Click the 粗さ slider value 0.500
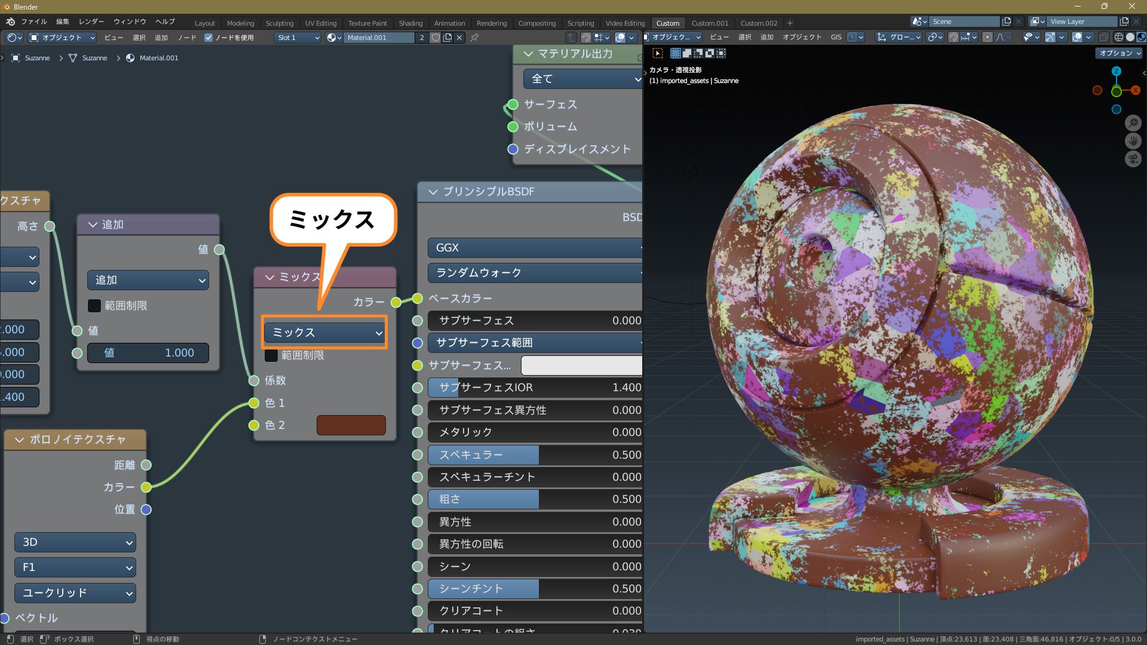Viewport: 1147px width, 645px height. coord(535,499)
